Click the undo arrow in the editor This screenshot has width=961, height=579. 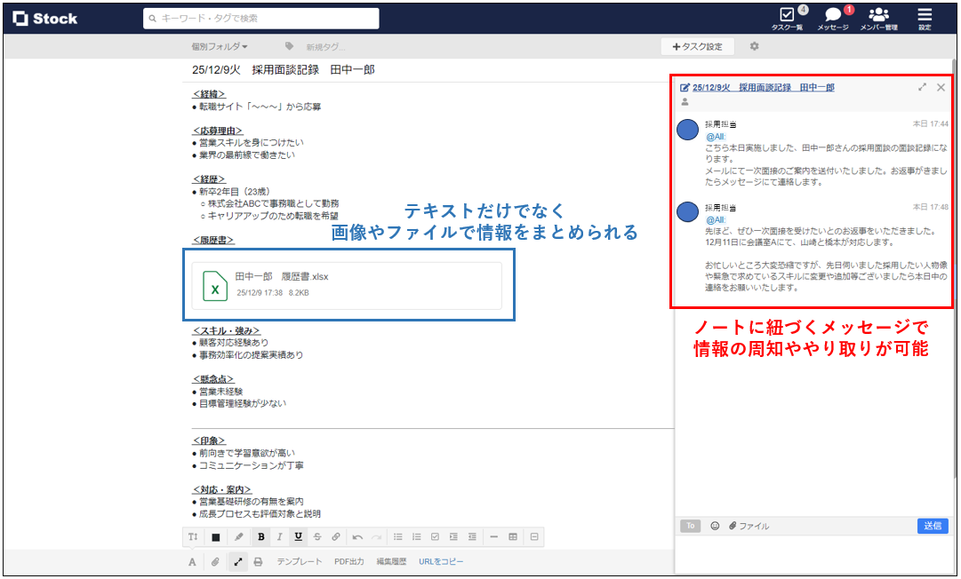pyautogui.click(x=359, y=536)
